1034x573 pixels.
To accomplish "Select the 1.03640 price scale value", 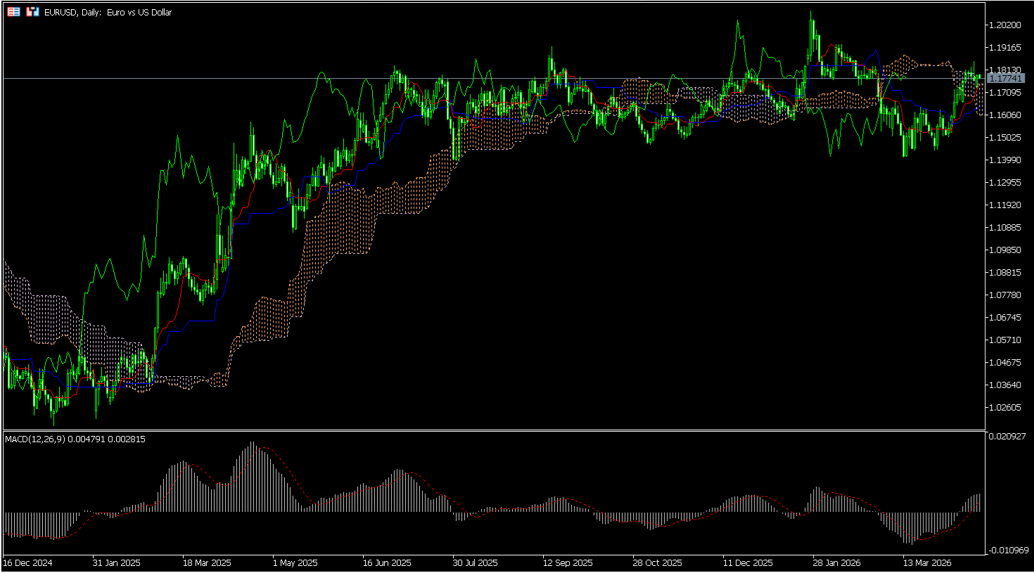I will pyautogui.click(x=1004, y=385).
